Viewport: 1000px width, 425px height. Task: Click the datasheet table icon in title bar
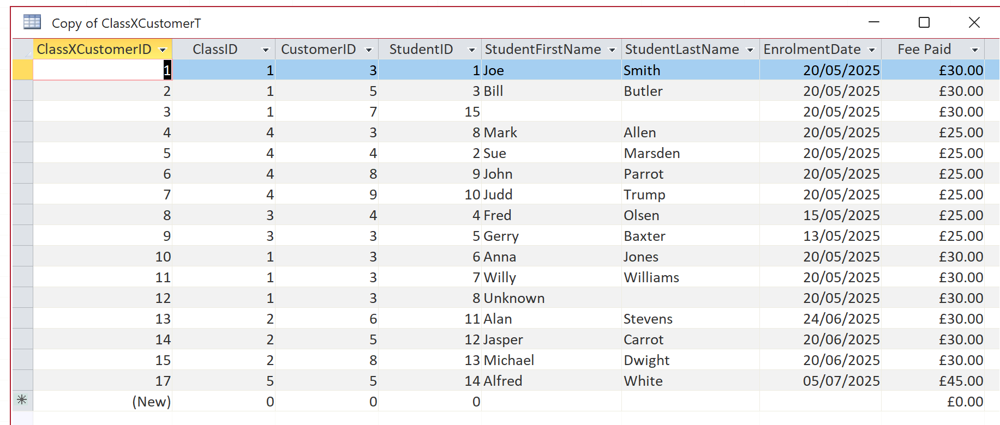(x=32, y=22)
